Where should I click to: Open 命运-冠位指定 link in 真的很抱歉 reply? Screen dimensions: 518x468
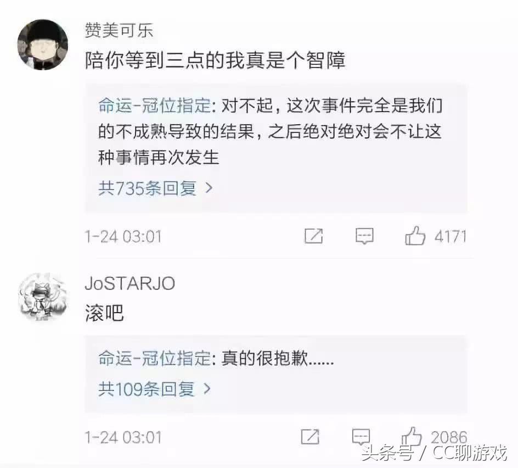click(155, 358)
